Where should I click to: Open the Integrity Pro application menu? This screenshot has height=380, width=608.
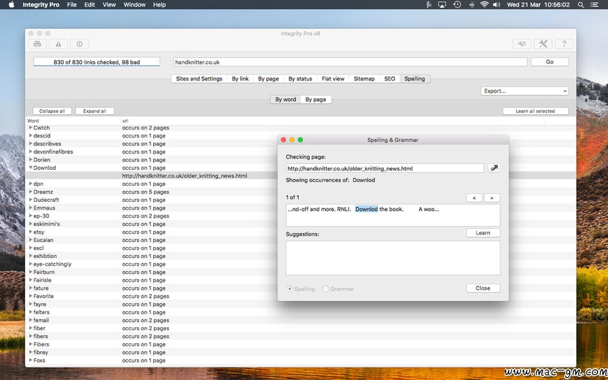pos(41,5)
